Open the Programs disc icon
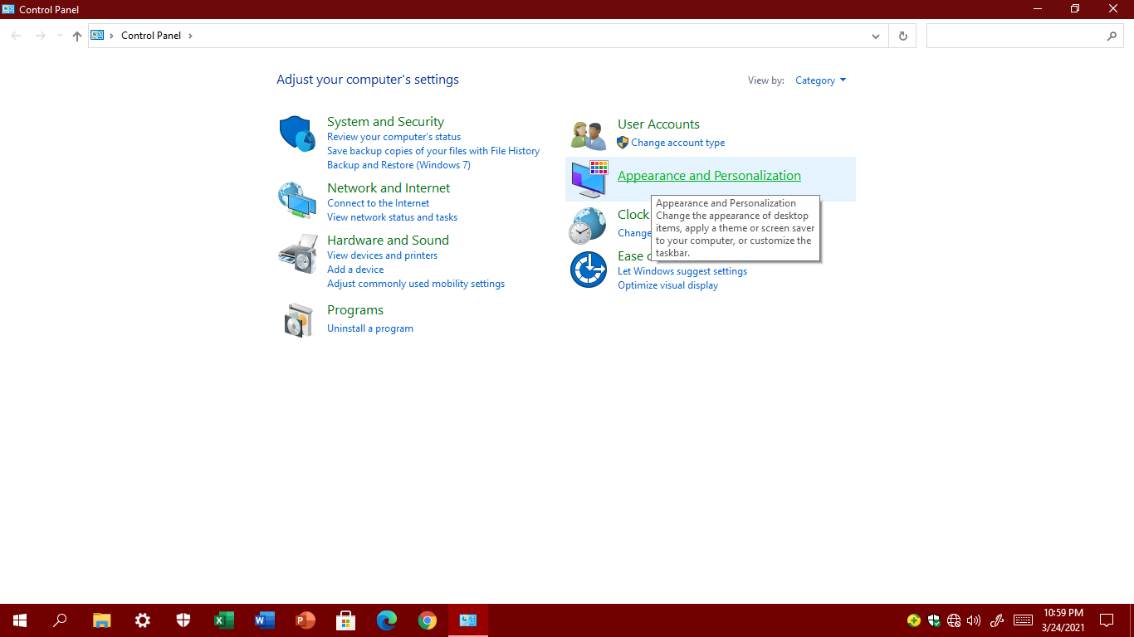This screenshot has height=637, width=1134. point(297,319)
